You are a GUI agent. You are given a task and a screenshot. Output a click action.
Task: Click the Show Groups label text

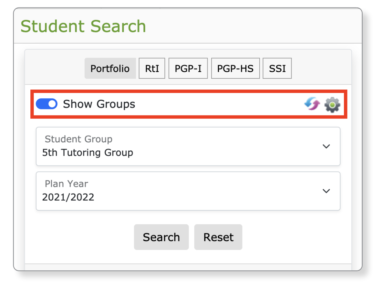99,104
